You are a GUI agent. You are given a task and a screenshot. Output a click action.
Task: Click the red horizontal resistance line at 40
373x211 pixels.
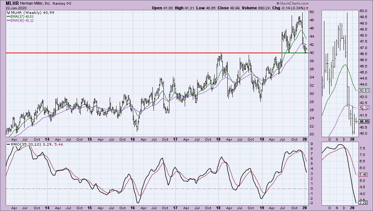pos(144,53)
